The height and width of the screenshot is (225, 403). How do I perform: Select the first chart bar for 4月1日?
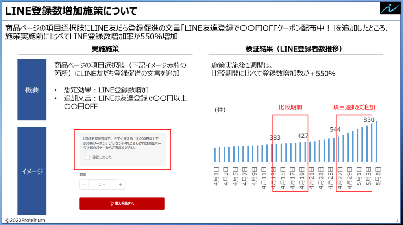215,154
